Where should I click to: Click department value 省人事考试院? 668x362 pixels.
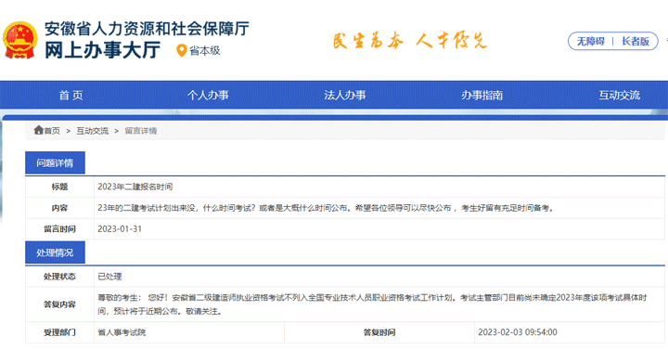122,332
